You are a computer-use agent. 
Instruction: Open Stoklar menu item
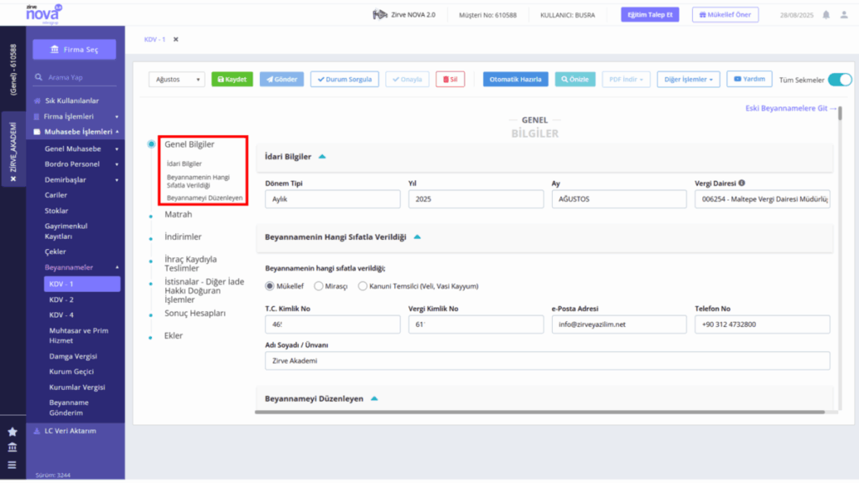tap(56, 210)
